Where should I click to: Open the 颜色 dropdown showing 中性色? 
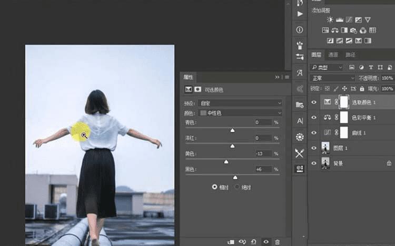click(x=241, y=112)
